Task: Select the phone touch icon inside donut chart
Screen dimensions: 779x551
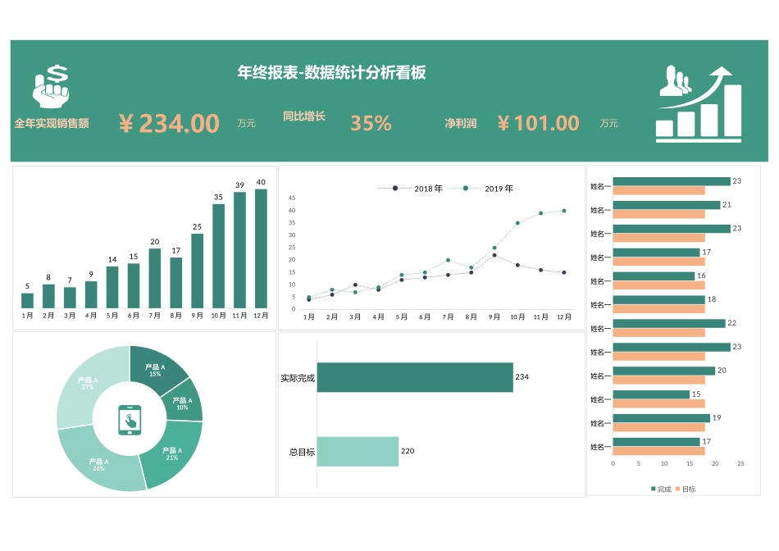Action: click(x=130, y=420)
